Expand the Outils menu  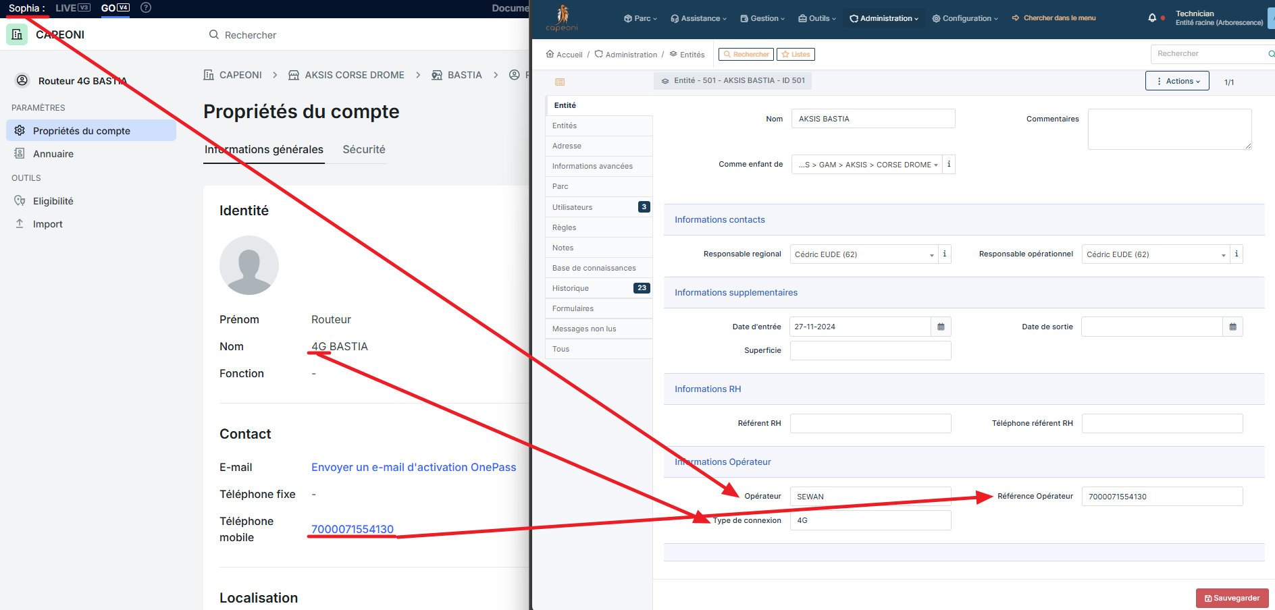pos(817,18)
